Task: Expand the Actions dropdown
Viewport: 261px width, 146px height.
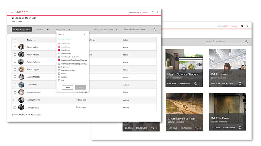Action: point(43,30)
